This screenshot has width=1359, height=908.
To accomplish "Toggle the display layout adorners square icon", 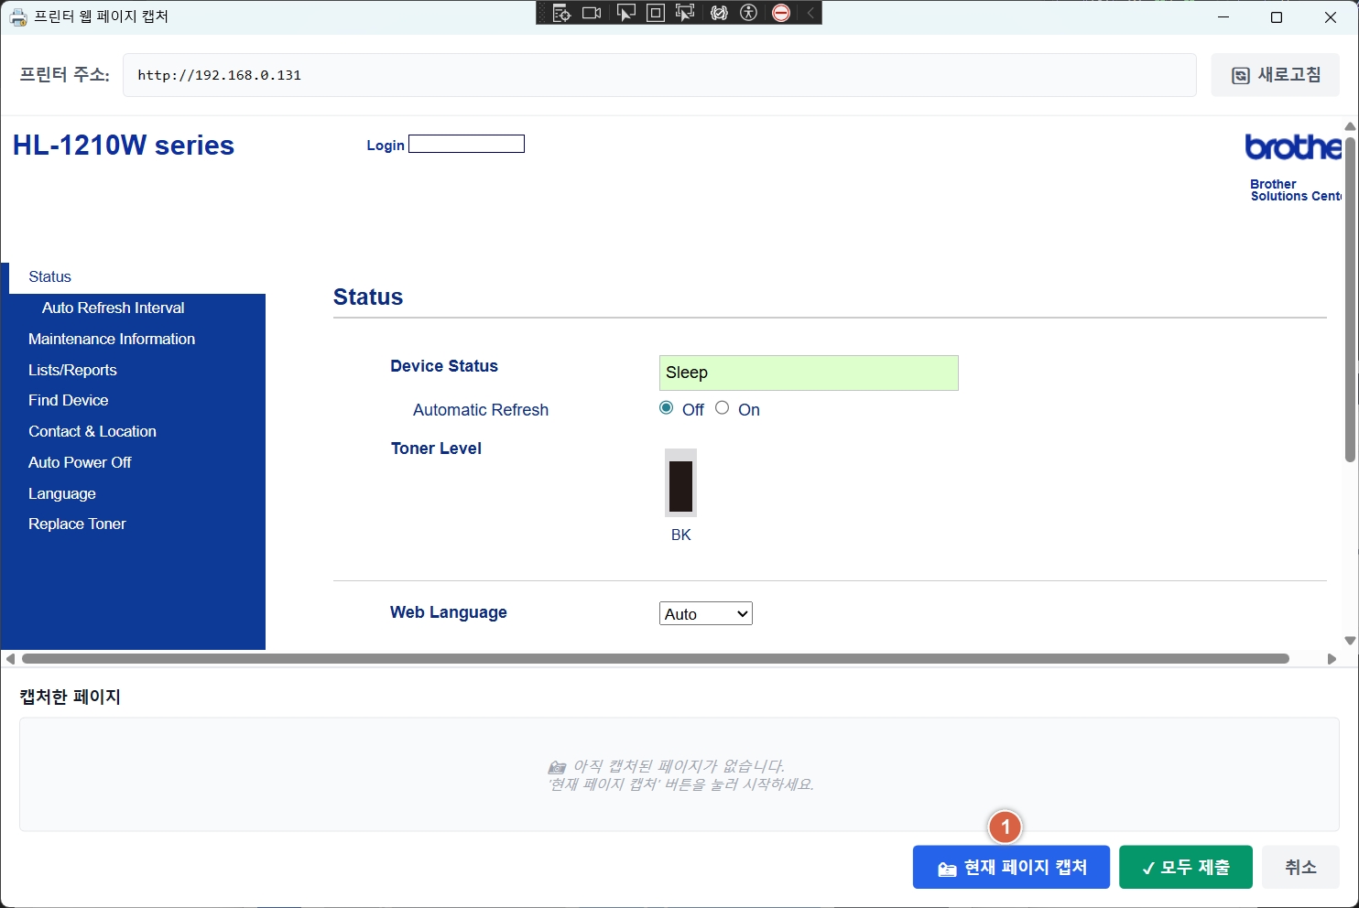I will point(656,13).
